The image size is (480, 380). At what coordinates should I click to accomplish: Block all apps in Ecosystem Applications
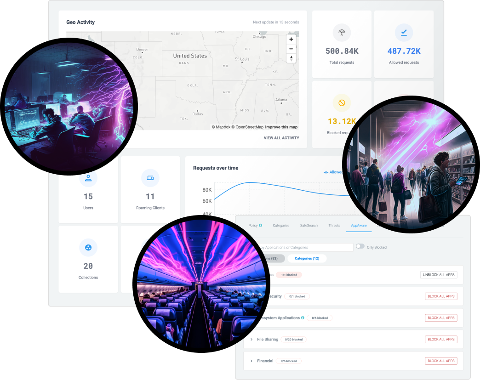click(x=441, y=318)
